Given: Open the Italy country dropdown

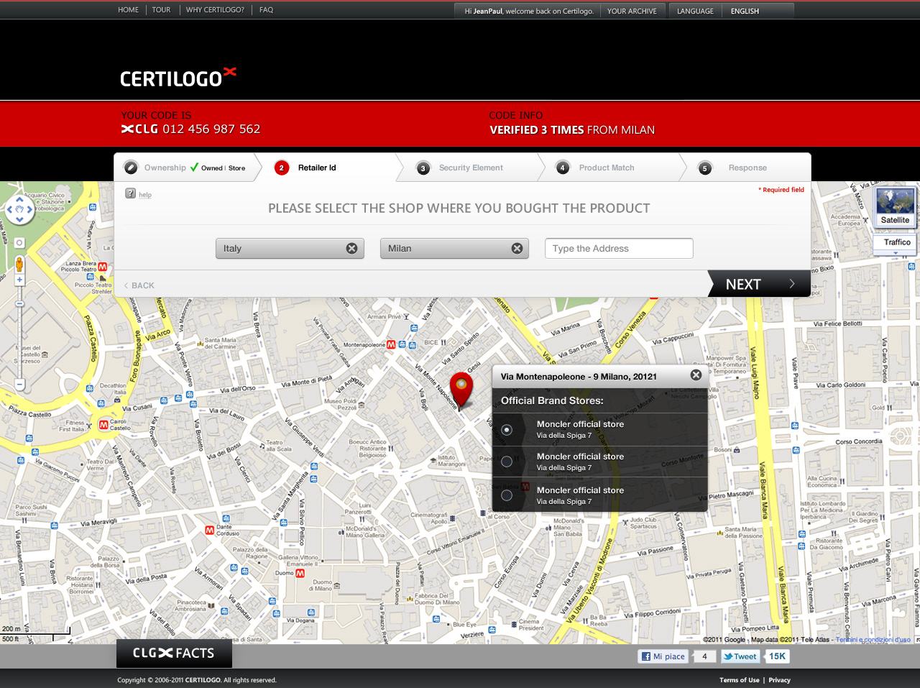Looking at the screenshot, I should pos(290,248).
